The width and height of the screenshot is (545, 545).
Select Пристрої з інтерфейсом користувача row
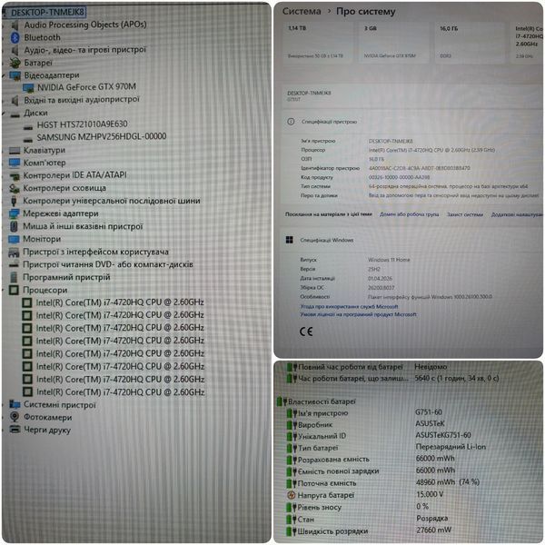95,252
